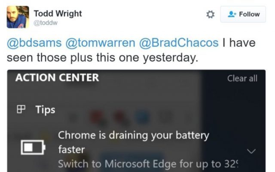
Task: Click the blurred blue circle icon
Action: [x=142, y=117]
